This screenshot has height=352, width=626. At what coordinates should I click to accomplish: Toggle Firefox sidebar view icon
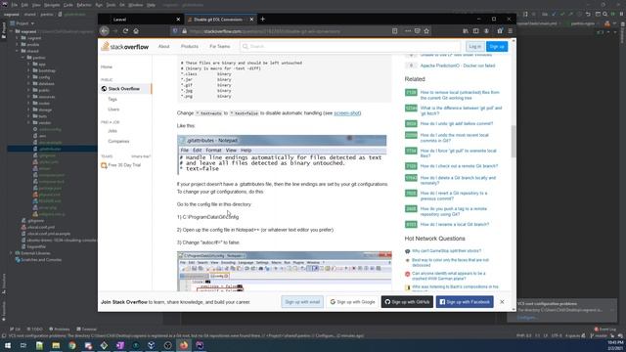[x=476, y=30]
